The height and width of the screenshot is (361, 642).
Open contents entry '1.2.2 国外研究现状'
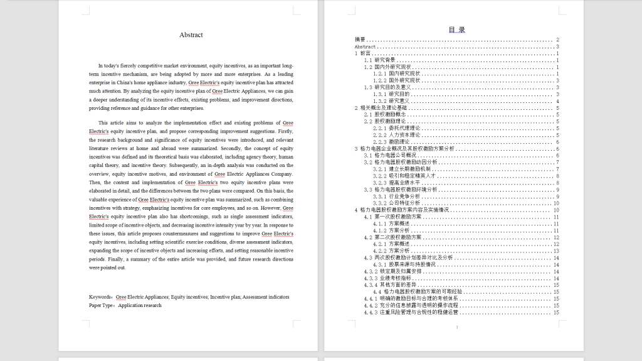466,80
